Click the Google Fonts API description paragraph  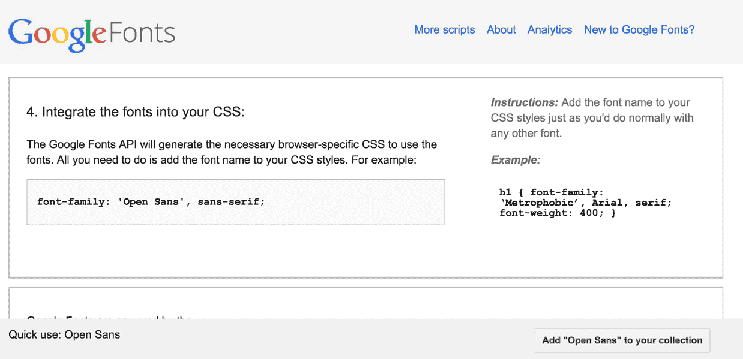[x=232, y=152]
